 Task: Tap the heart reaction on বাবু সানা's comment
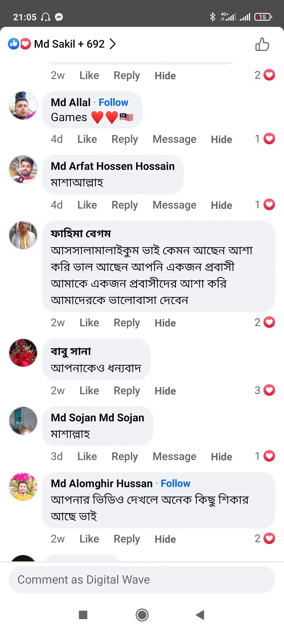pyautogui.click(x=269, y=390)
